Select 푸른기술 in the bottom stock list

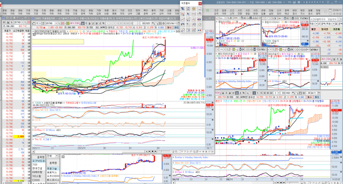[x=53, y=168]
